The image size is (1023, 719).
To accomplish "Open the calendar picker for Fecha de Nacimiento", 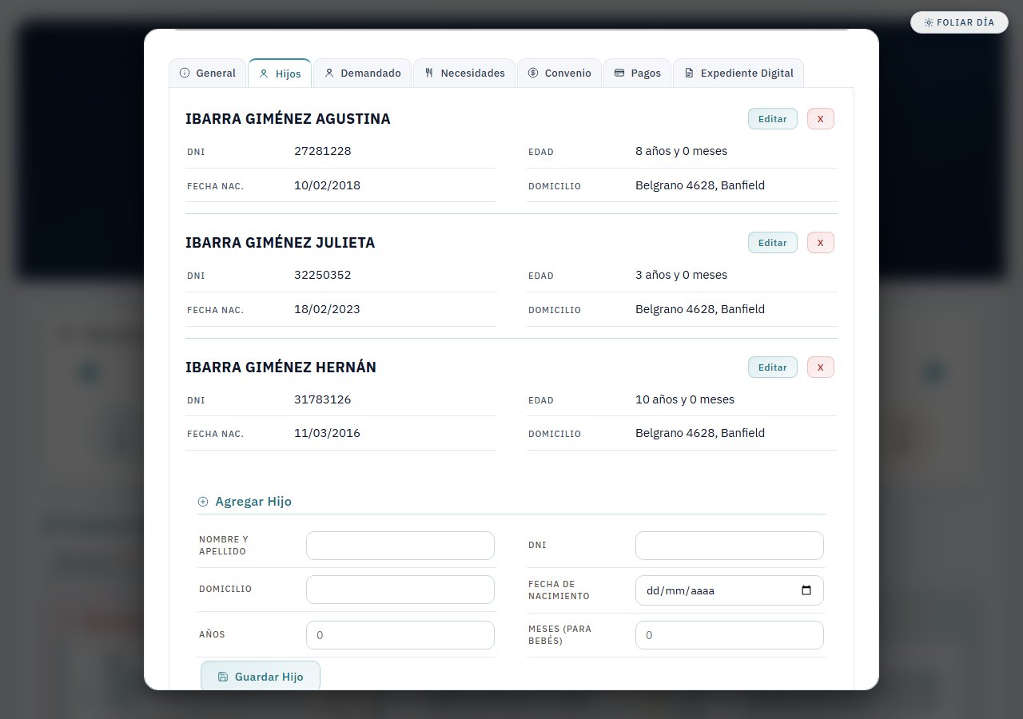I will [806, 590].
